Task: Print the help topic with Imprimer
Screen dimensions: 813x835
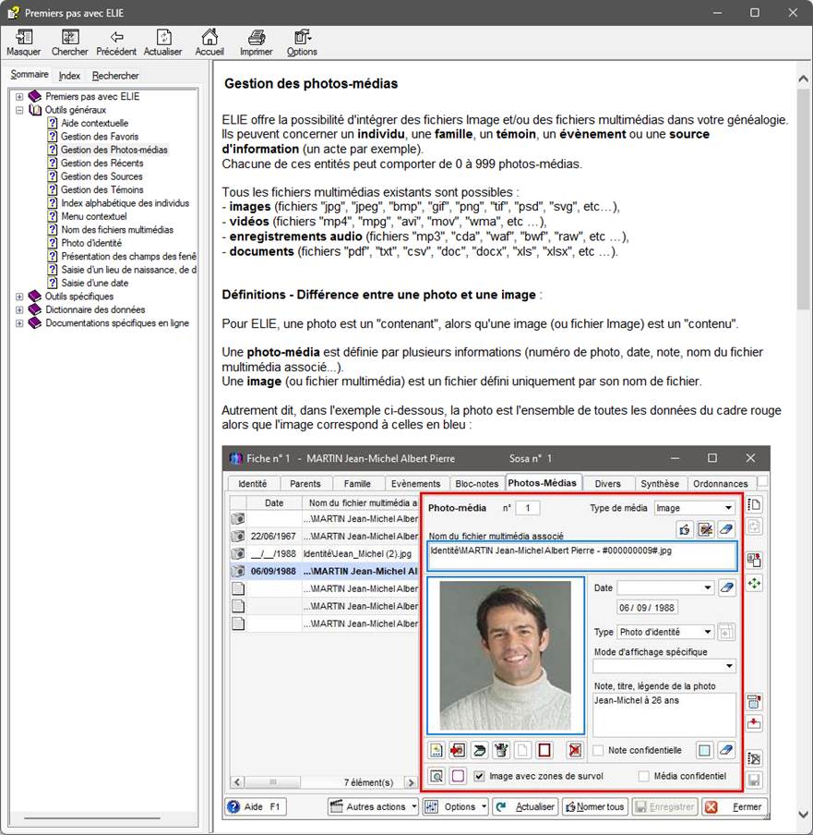Action: pos(256,42)
